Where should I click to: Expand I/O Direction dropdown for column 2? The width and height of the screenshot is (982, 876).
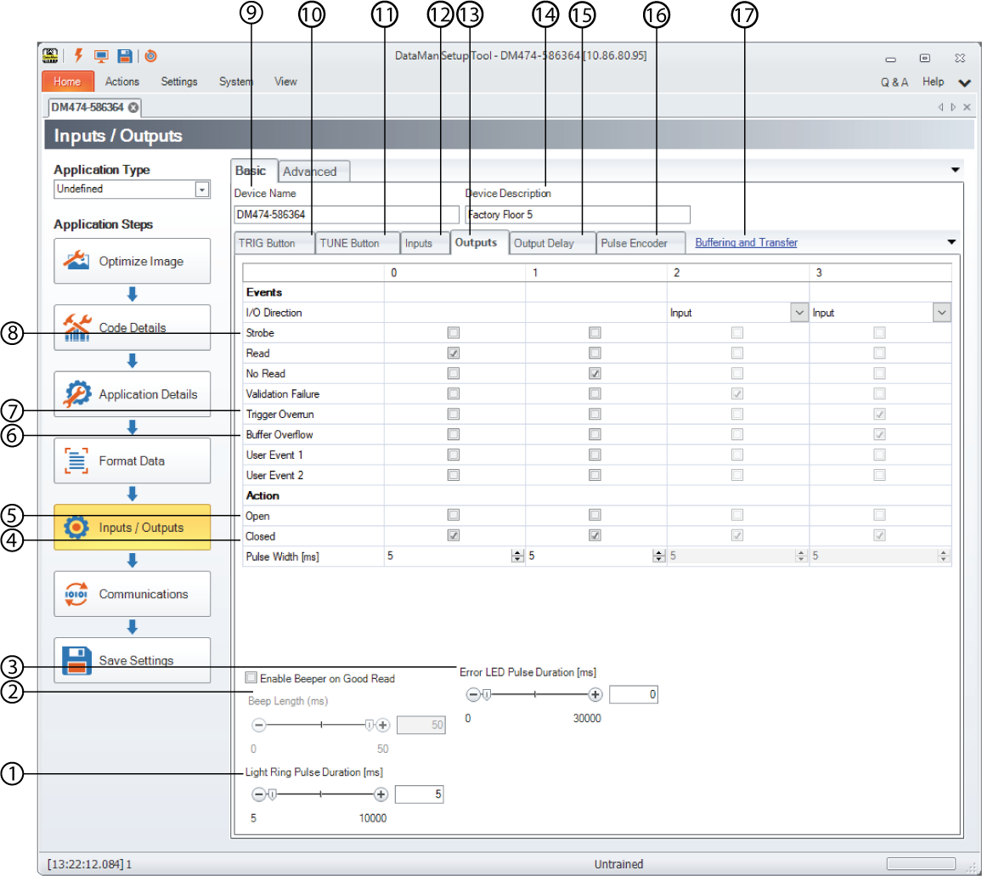pos(799,313)
